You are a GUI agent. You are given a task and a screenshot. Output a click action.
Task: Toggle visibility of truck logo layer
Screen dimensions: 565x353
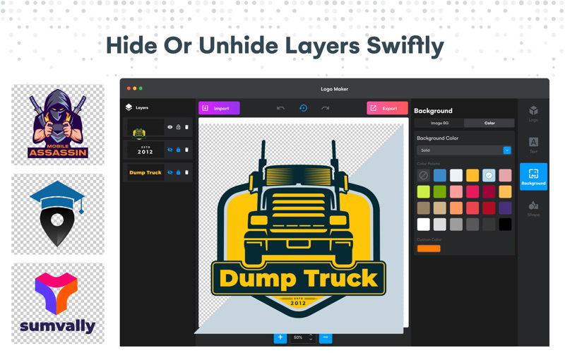point(169,127)
